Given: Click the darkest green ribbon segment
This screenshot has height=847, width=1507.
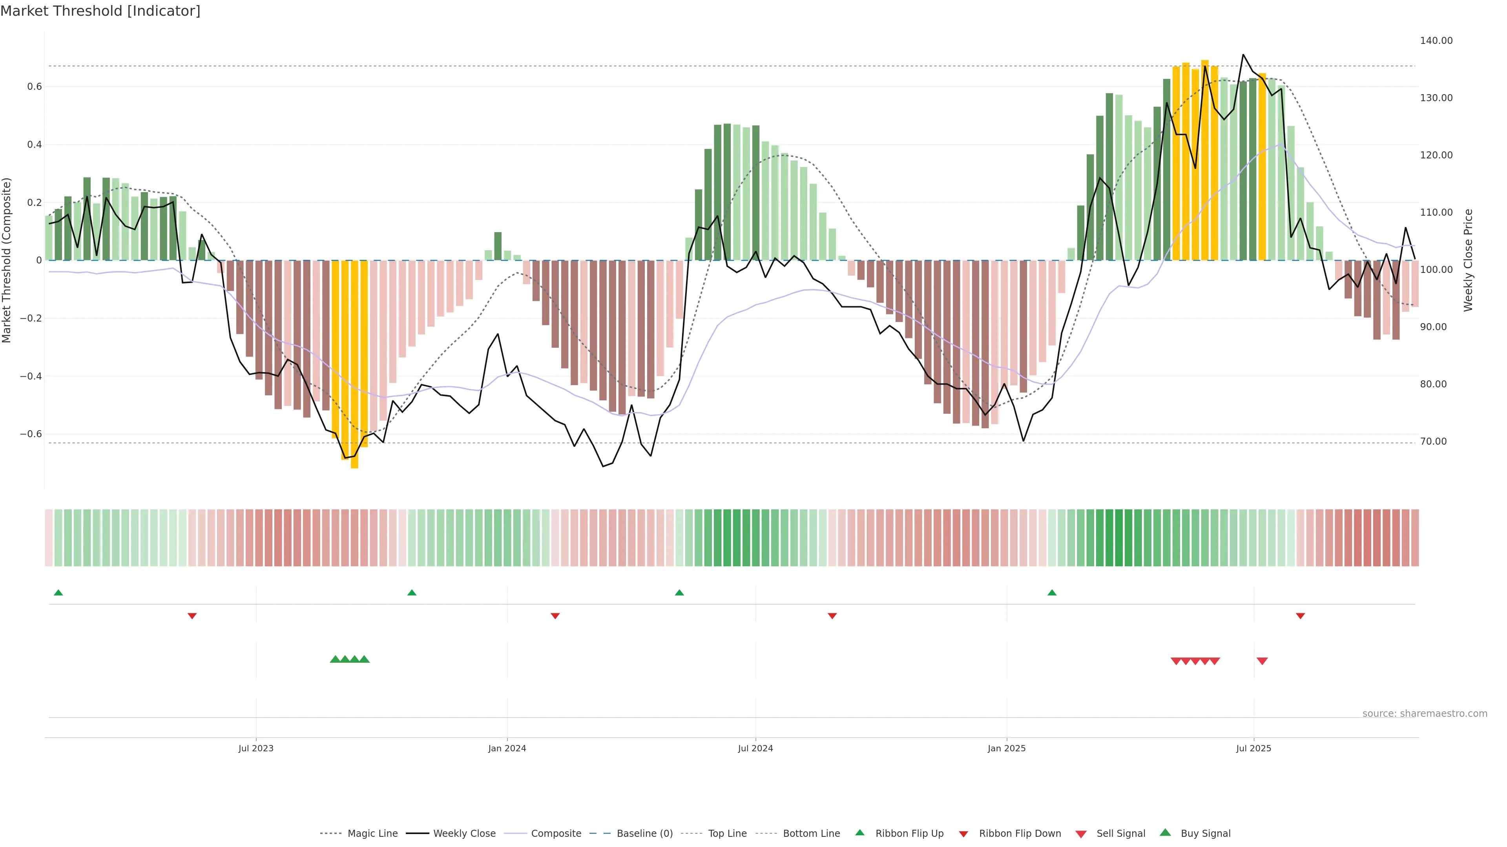Looking at the screenshot, I should tap(1119, 538).
